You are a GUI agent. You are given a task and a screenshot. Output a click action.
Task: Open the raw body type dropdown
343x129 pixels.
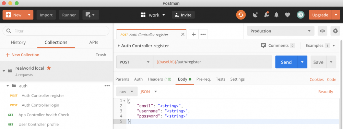pyautogui.click(x=127, y=92)
